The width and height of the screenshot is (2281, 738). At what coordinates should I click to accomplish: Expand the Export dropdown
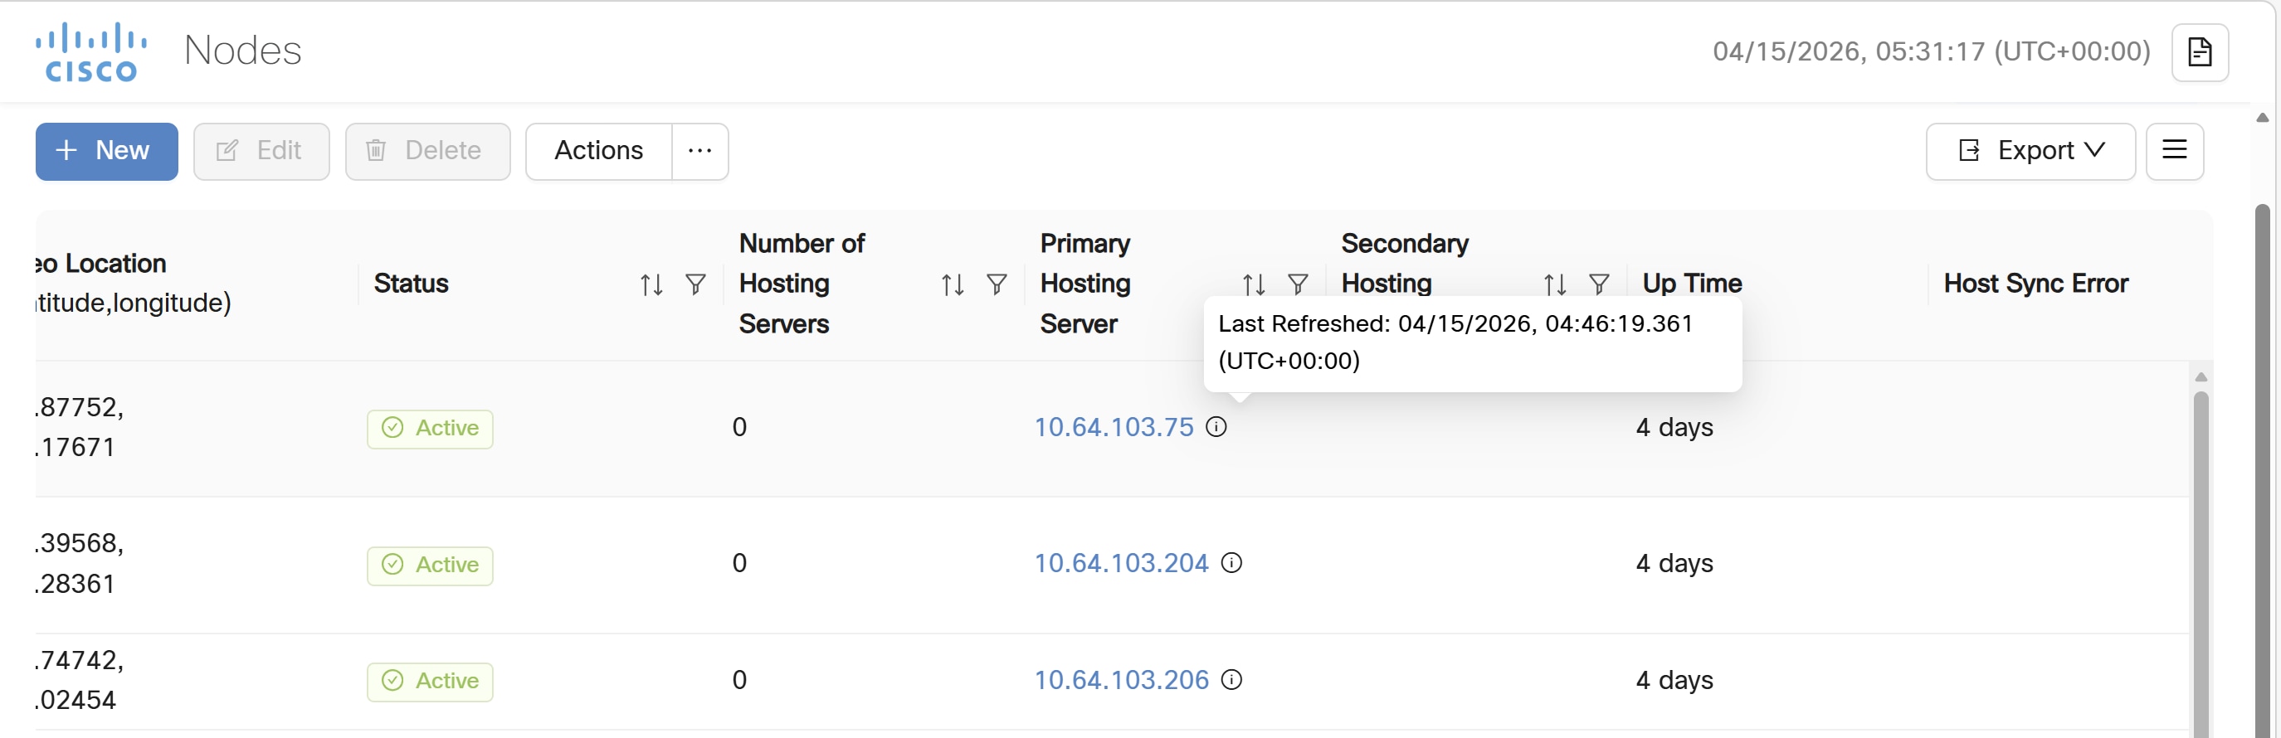pos(2030,151)
